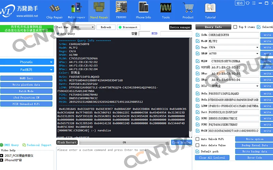Focus the custom command input box
This screenshot has width=273, height=170.
pyautogui.click(x=124, y=158)
